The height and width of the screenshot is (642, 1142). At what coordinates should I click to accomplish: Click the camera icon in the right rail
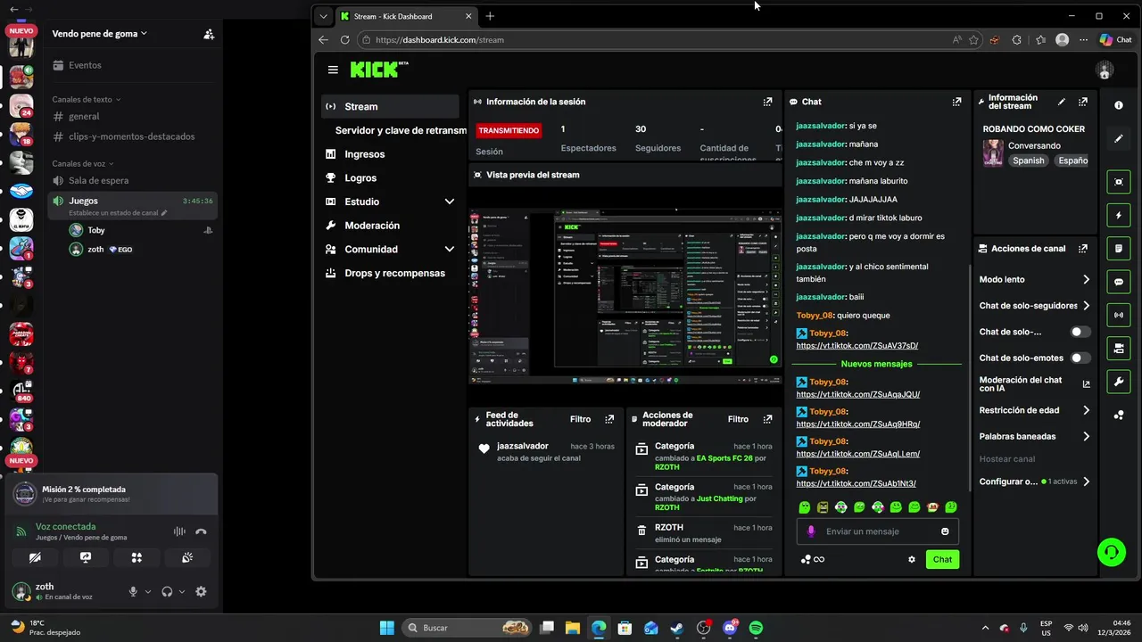1119,349
